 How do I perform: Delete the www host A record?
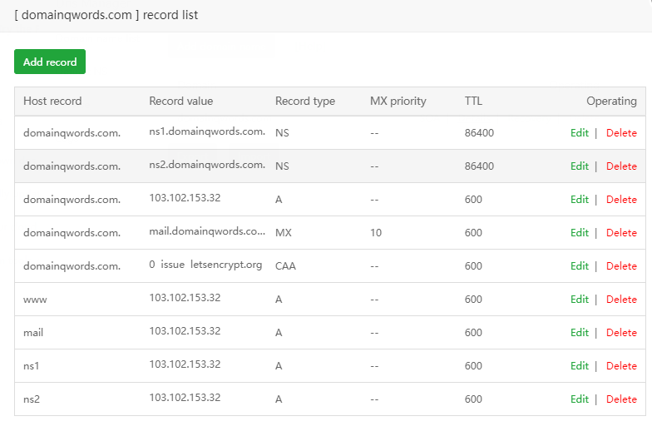point(621,300)
